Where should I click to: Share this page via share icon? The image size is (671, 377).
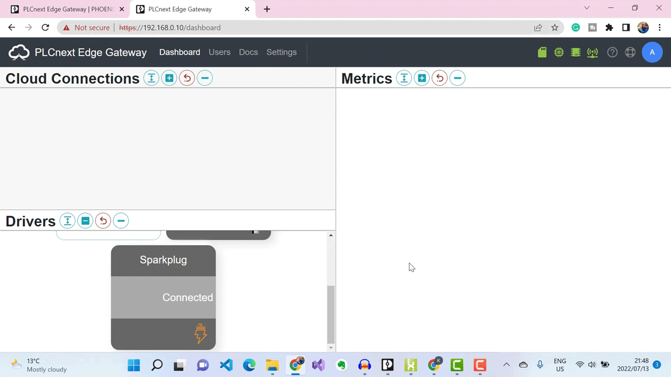click(x=538, y=27)
